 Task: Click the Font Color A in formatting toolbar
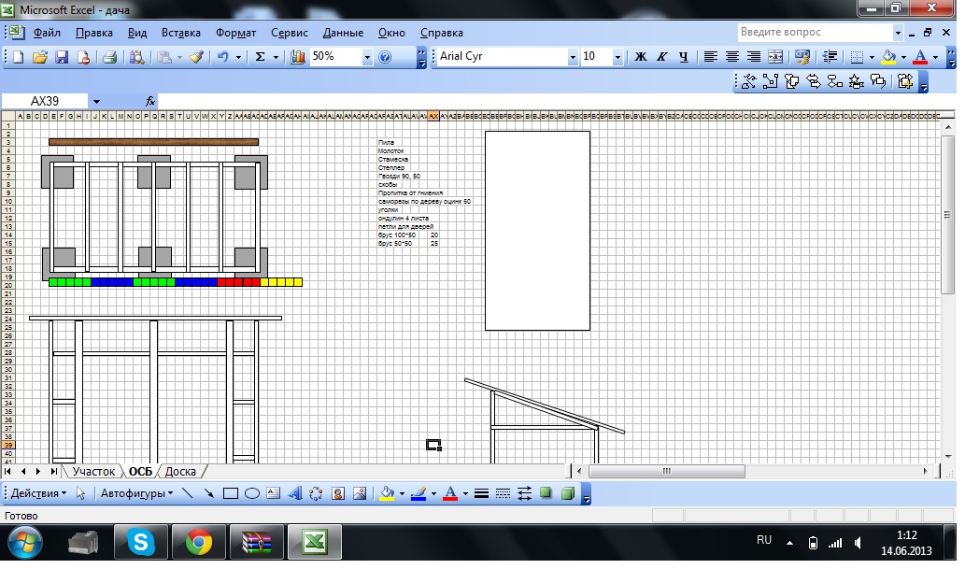coord(920,57)
